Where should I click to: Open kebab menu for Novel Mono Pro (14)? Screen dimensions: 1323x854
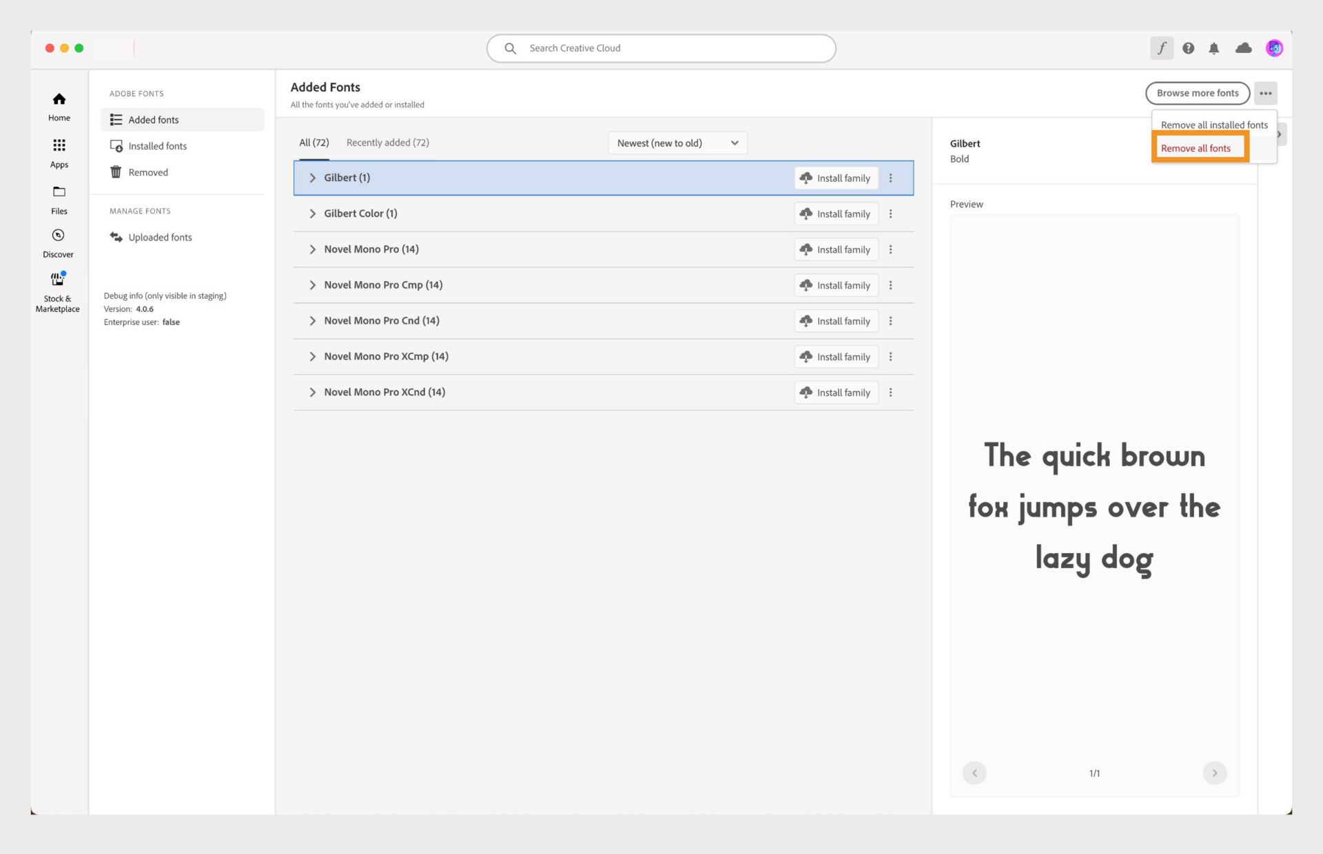[891, 249]
